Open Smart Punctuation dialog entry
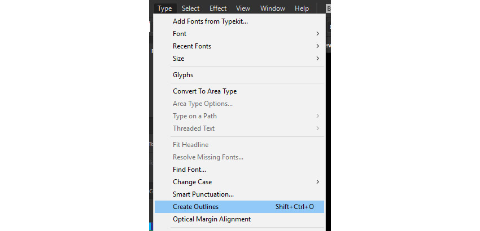 (203, 194)
